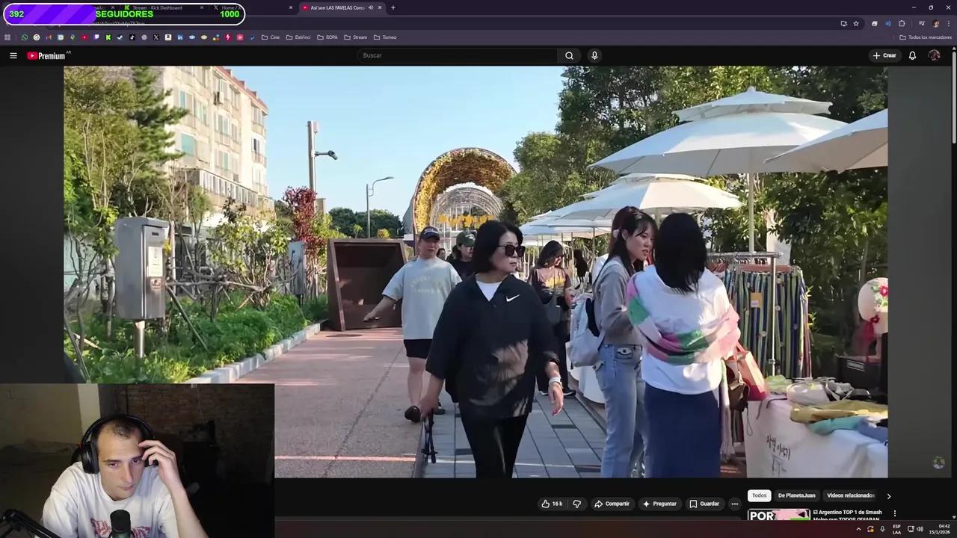Viewport: 957px width, 538px height.
Task: Open the TikTok bookmark
Action: click(132, 37)
